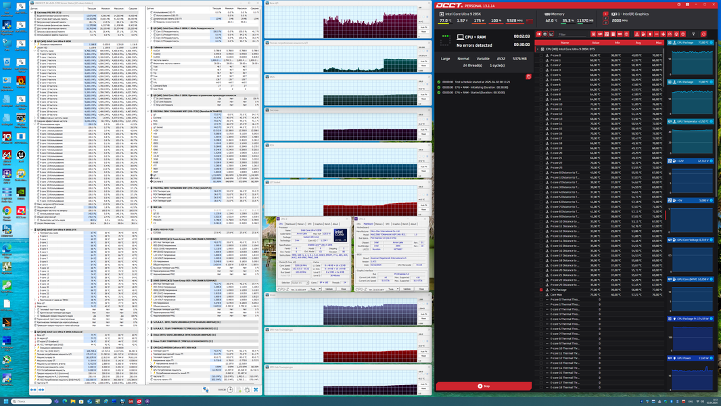Click HWiNFO left navigation arrows icon

pos(33,390)
